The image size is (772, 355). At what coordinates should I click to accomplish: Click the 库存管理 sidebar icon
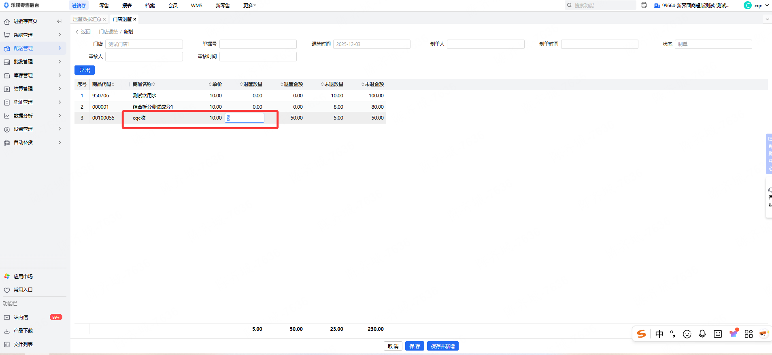7,76
